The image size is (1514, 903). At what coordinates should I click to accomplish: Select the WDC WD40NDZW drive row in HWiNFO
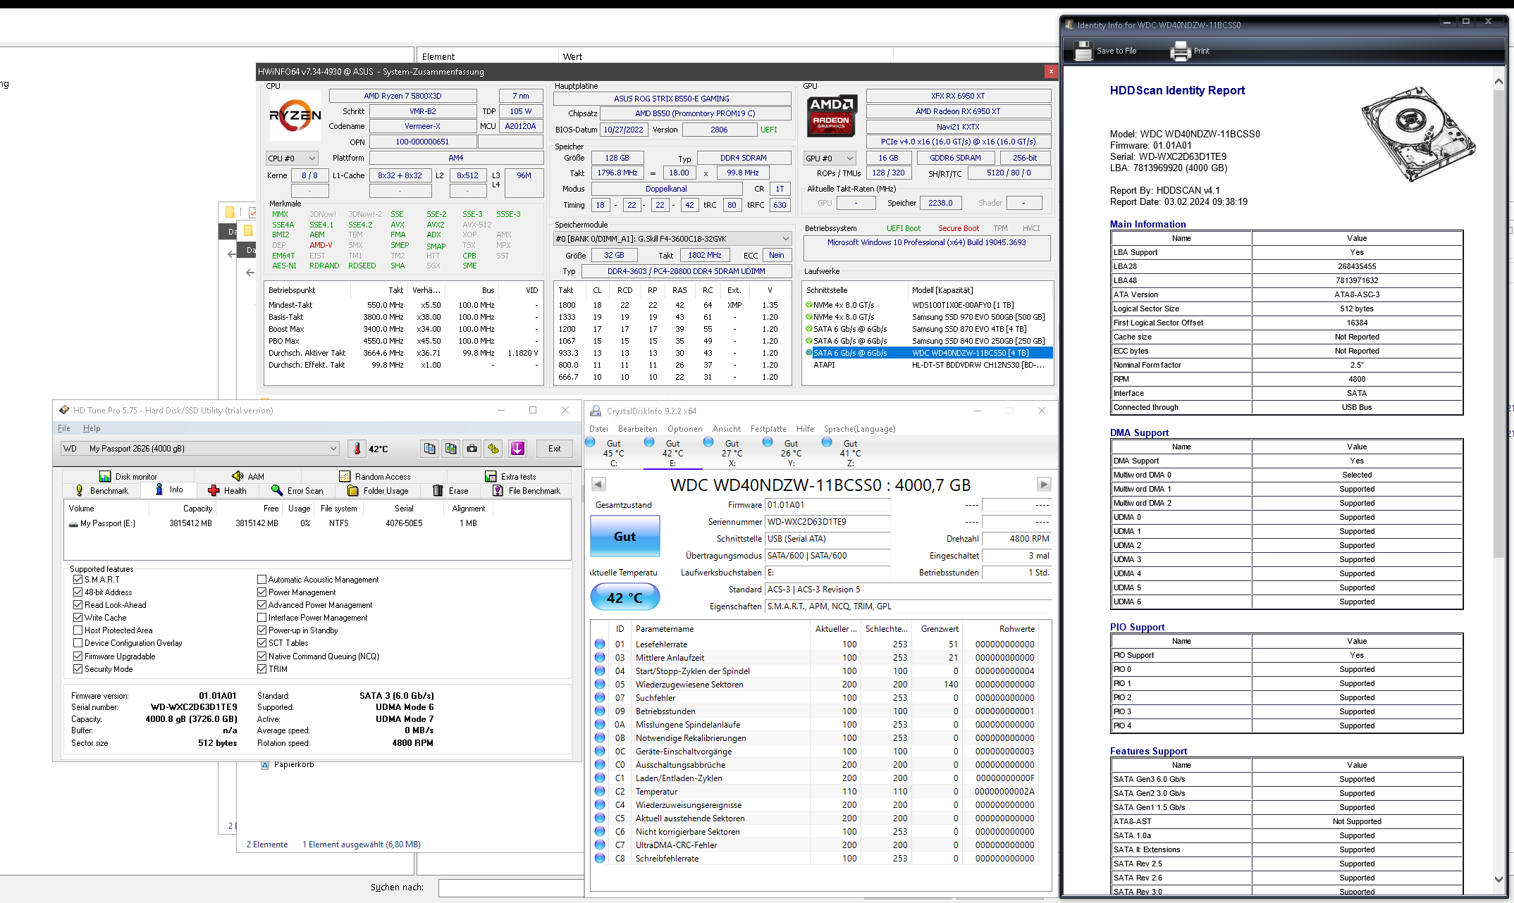pos(970,353)
